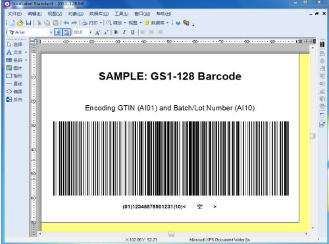This screenshot has height=244, width=329.
Task: Create a new label with New icon
Action: (x=12, y=23)
